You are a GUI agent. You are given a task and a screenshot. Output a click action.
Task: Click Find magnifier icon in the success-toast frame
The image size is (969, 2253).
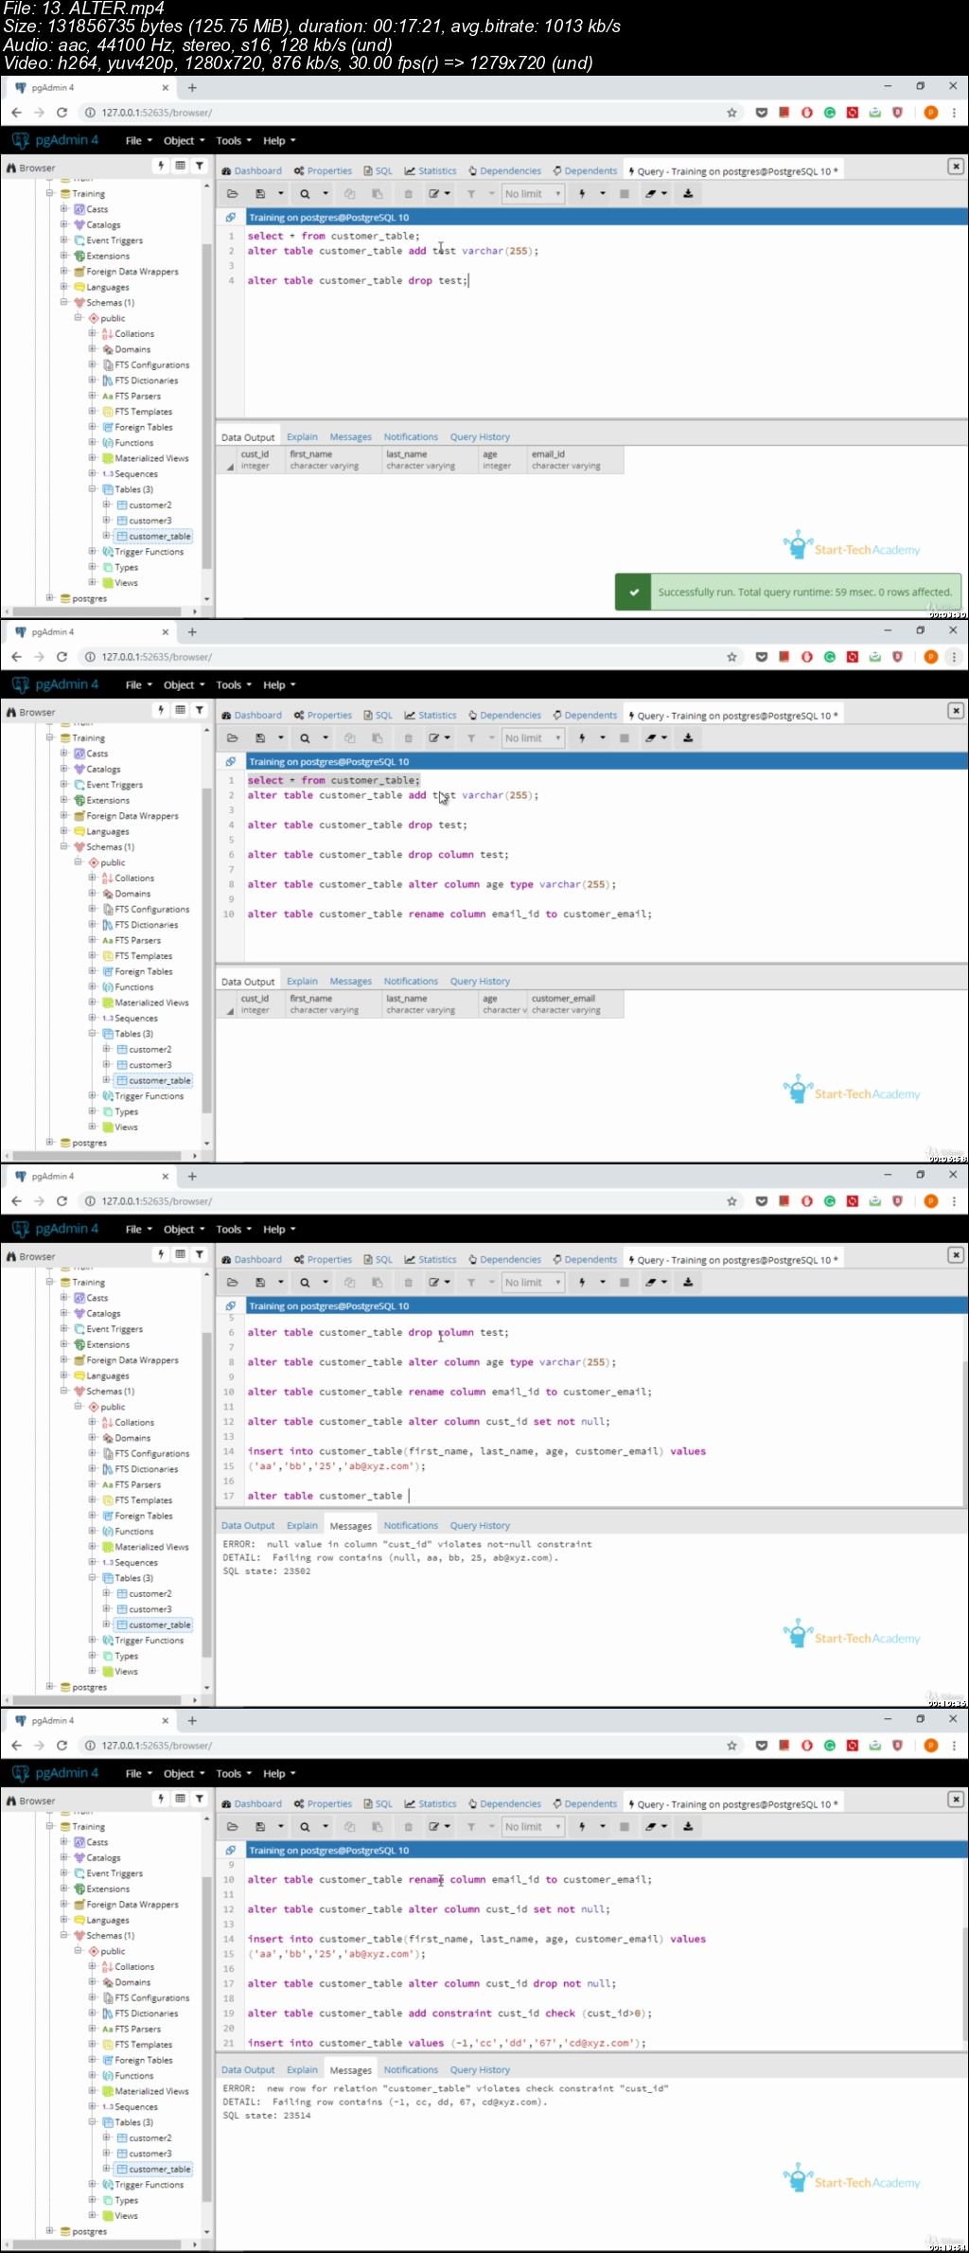point(305,194)
